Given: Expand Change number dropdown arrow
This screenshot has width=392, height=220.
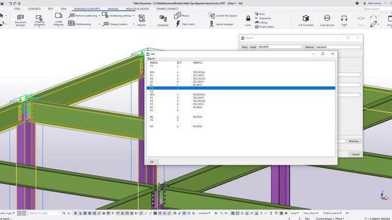Looking at the screenshot, I should tap(134, 24).
